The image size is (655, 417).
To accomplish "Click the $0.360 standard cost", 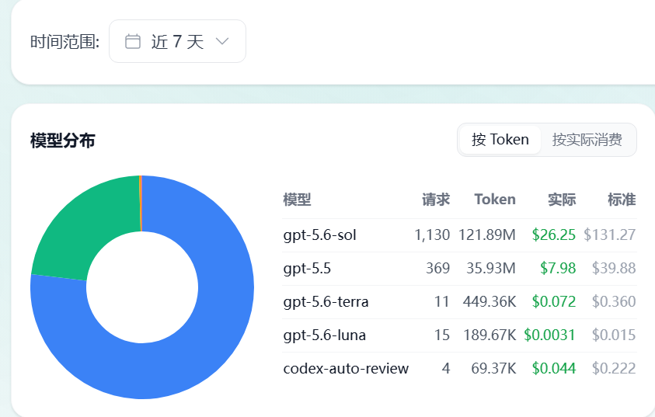I will [x=614, y=302].
